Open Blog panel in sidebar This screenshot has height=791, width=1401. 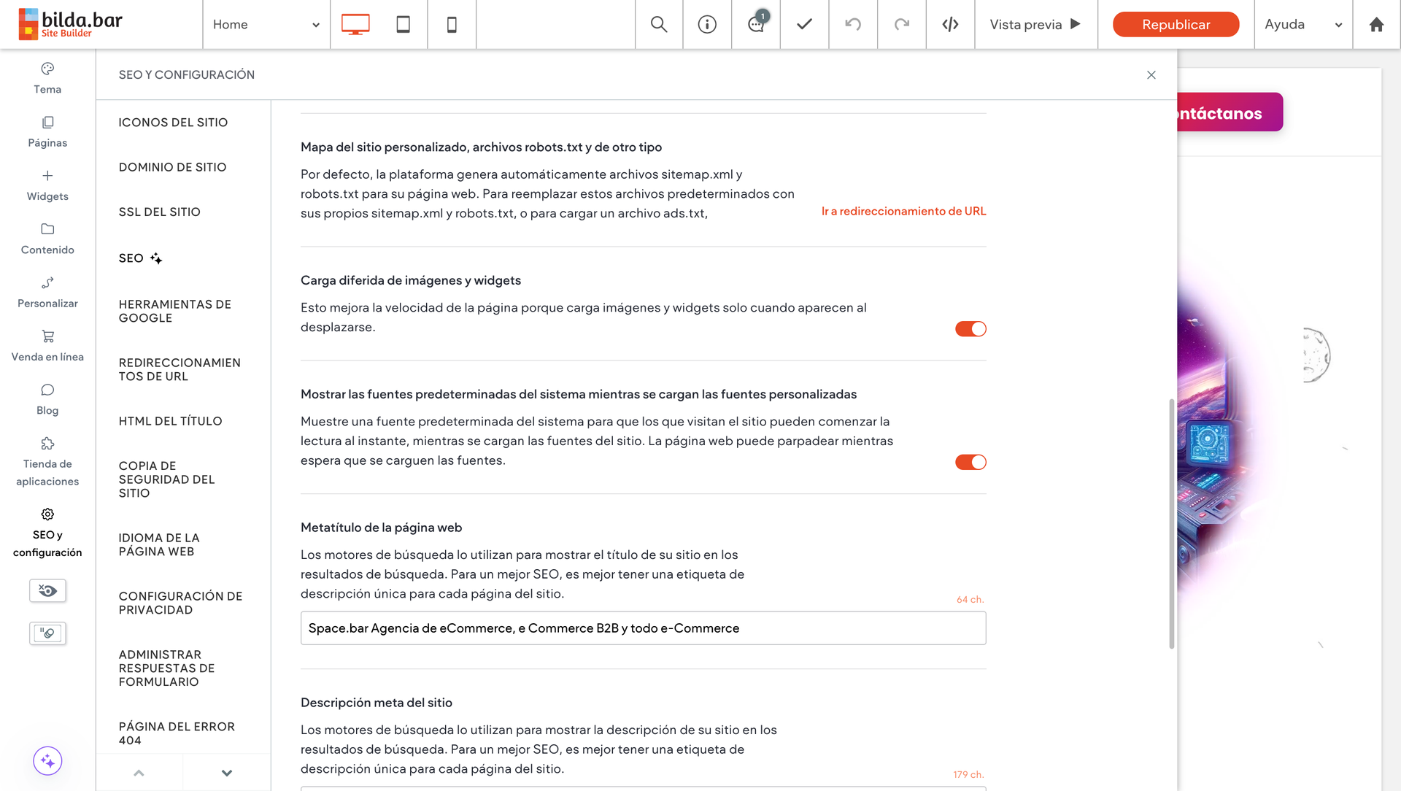coord(47,399)
